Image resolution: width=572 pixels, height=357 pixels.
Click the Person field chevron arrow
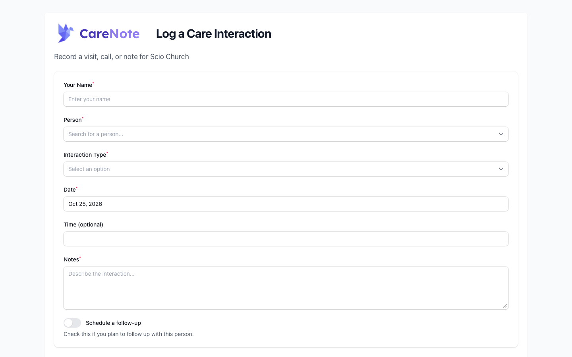[x=501, y=134]
